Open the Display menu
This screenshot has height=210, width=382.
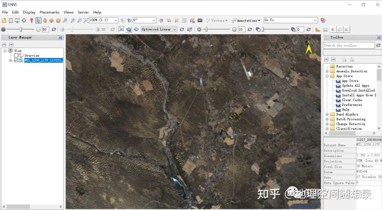tap(29, 12)
